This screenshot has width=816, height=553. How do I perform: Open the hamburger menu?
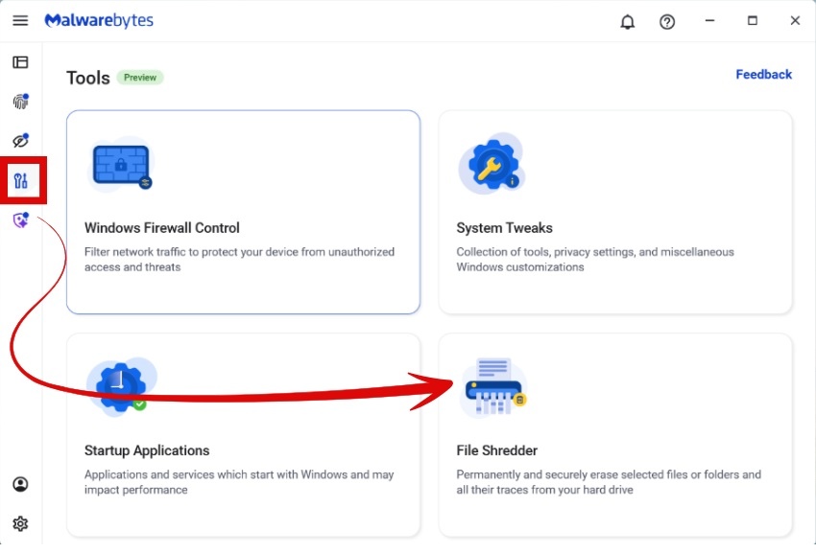coord(20,21)
